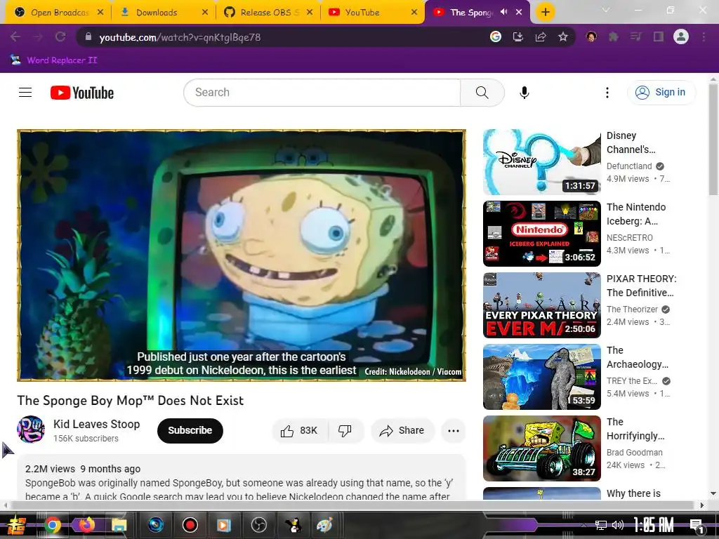
Task: Reload the YouTube page
Action: click(x=60, y=37)
